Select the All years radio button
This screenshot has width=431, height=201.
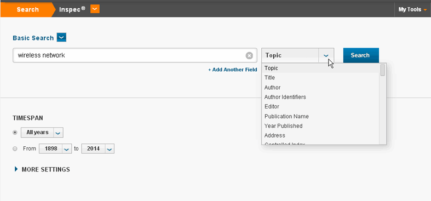[15, 133]
